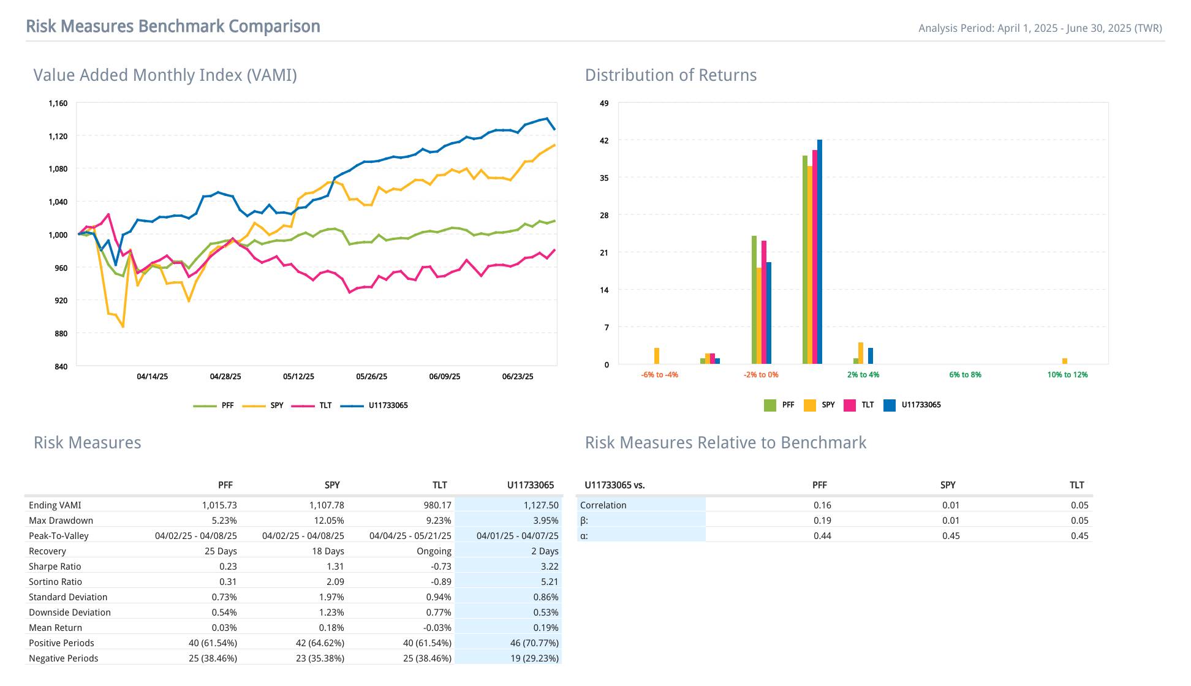1191x686 pixels.
Task: Click the PFF legend line in VAMI chart
Action: pos(205,405)
